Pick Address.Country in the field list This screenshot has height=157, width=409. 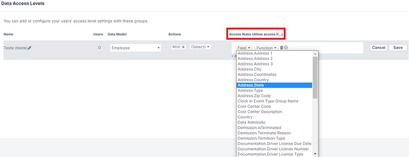(274, 80)
